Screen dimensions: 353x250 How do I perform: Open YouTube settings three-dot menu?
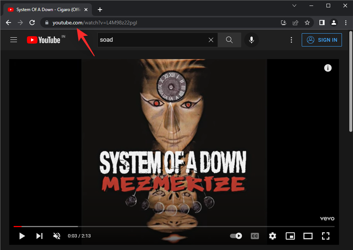coord(291,40)
